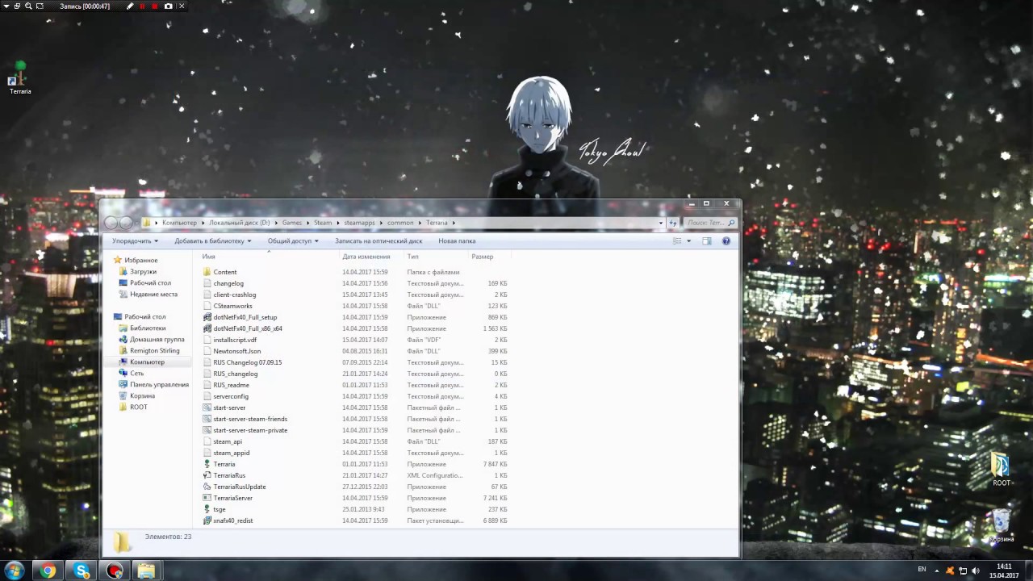Image resolution: width=1033 pixels, height=581 pixels.
Task: Pause the screen recording
Action: [x=143, y=6]
